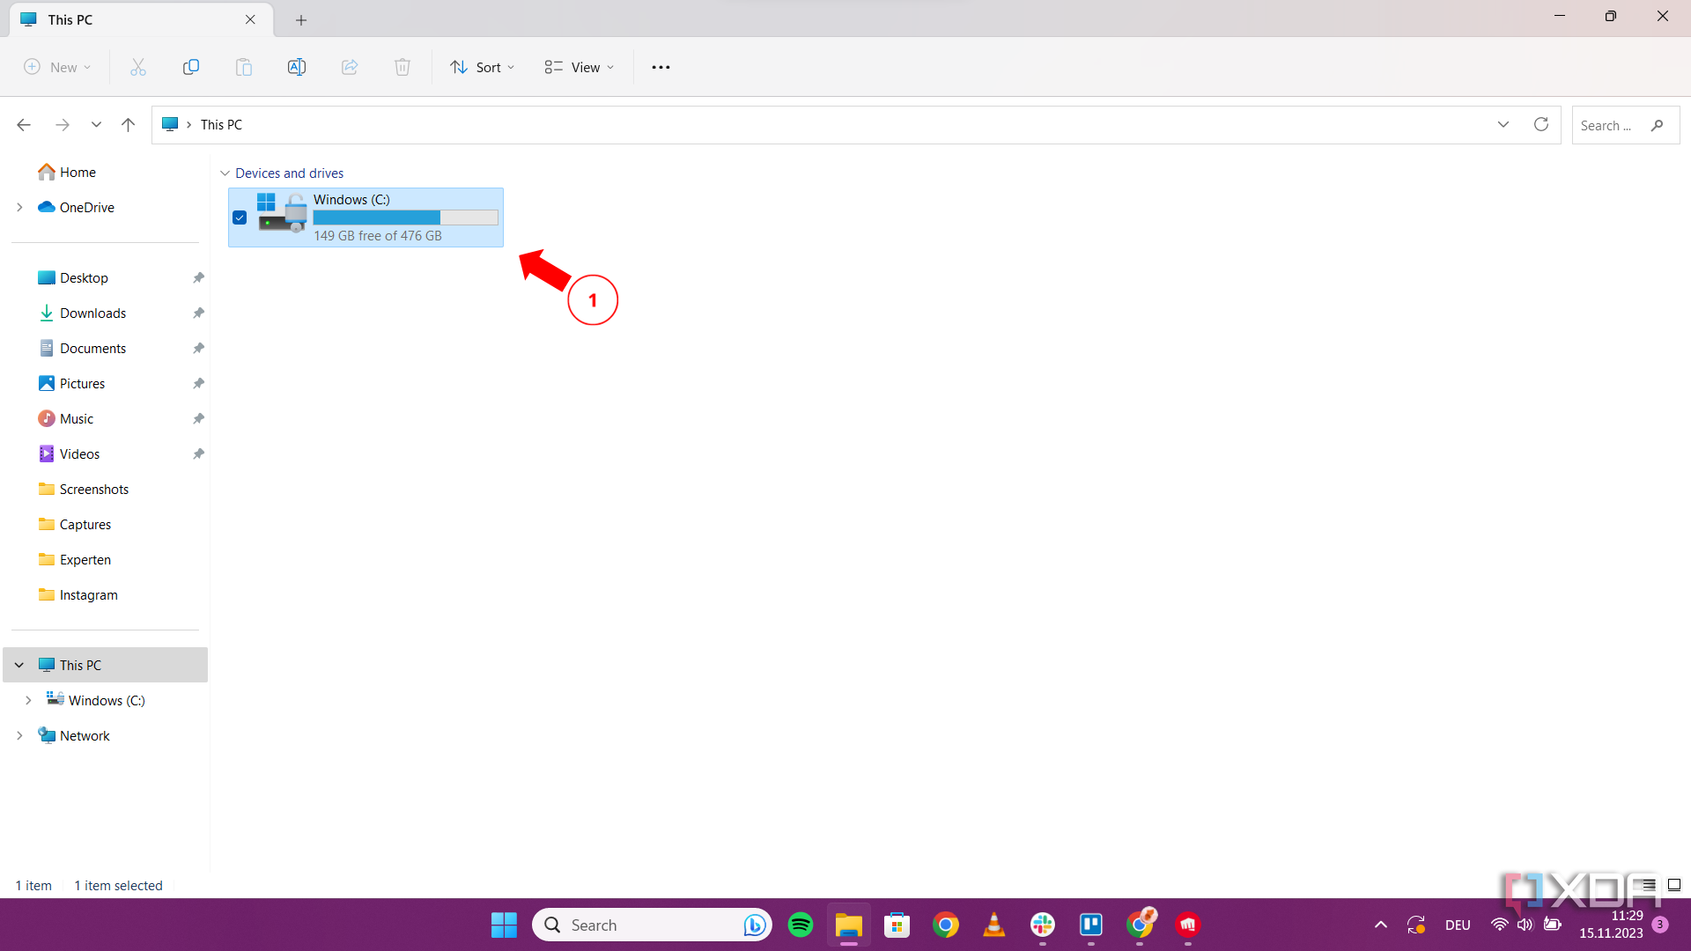This screenshot has width=1691, height=951.
Task: Click the File Explorer taskbar icon
Action: click(849, 925)
